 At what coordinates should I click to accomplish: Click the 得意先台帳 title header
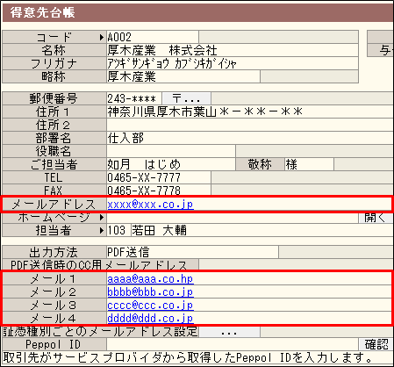[x=42, y=12]
